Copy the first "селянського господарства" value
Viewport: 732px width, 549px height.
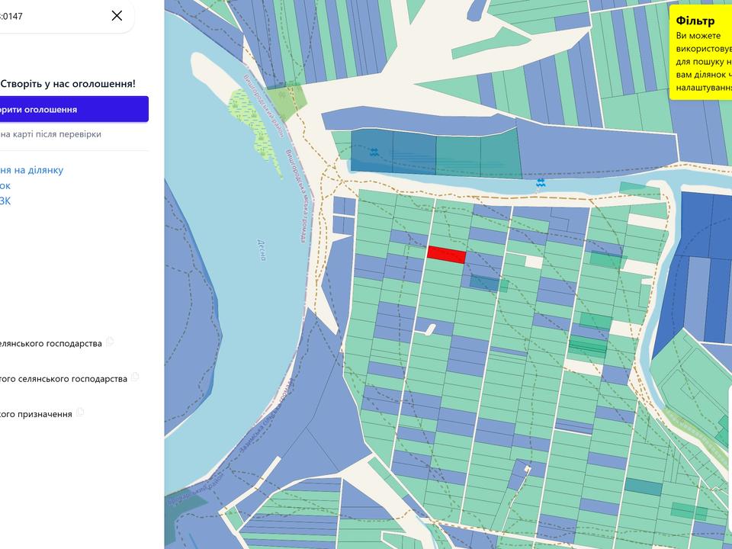click(x=110, y=342)
